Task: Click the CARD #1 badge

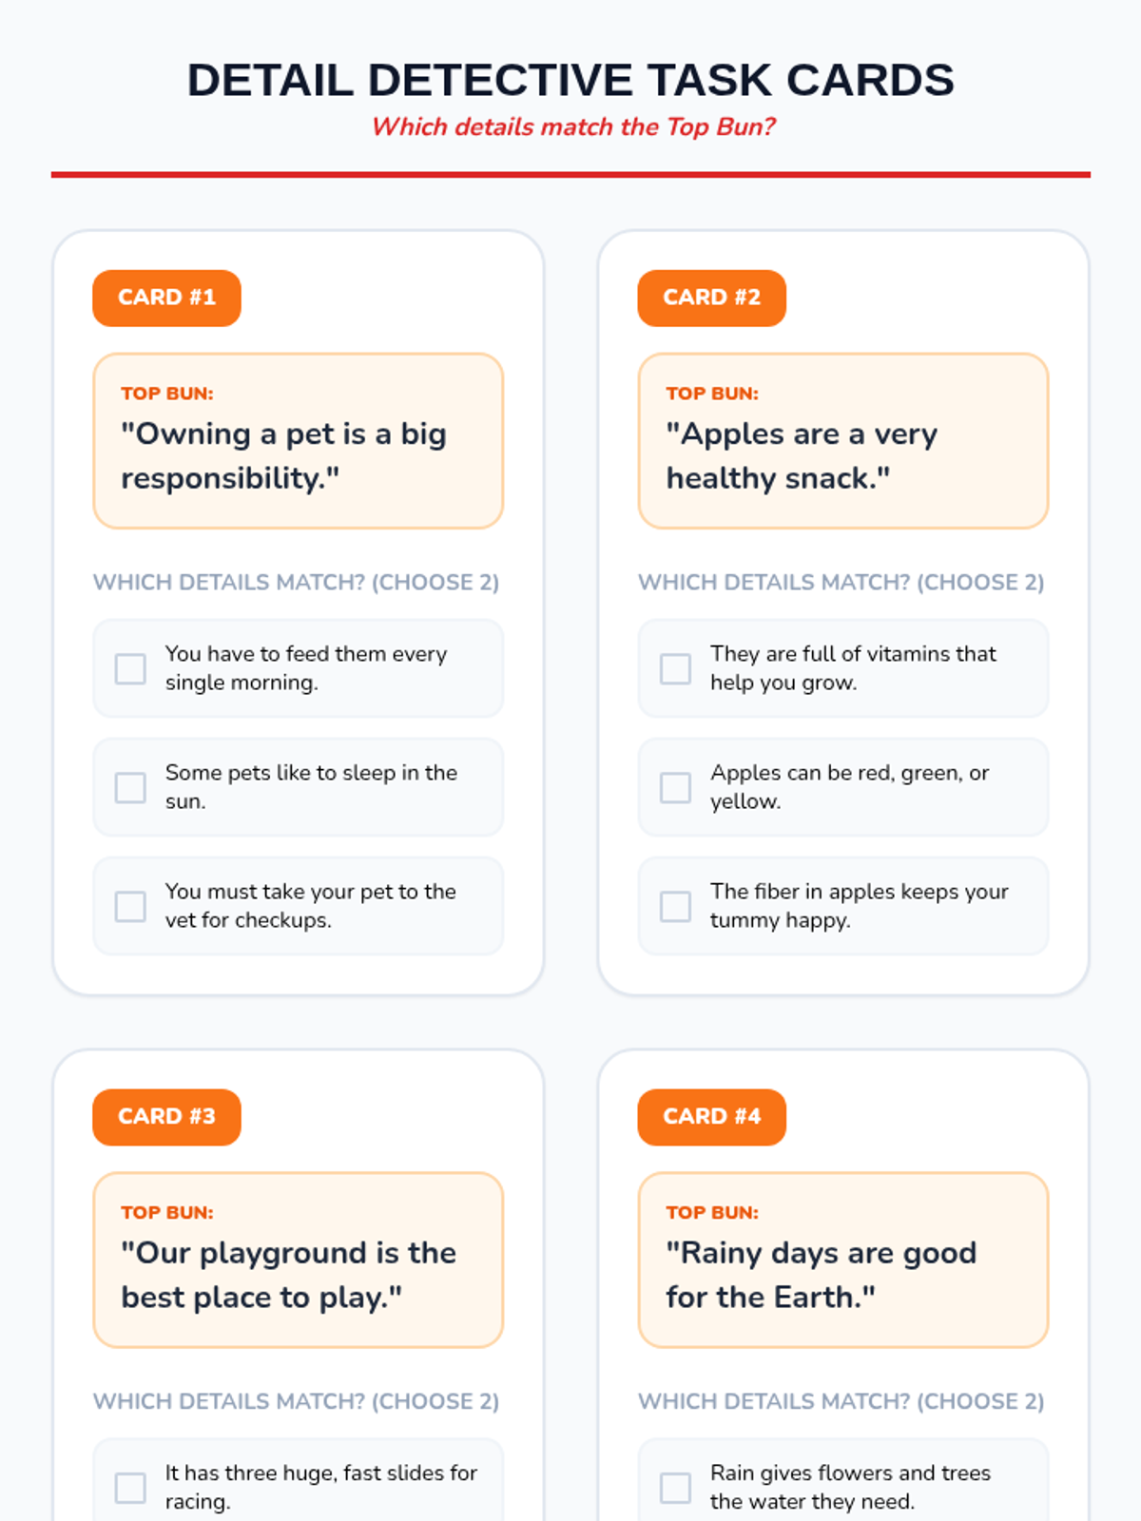Action: pyautogui.click(x=166, y=298)
